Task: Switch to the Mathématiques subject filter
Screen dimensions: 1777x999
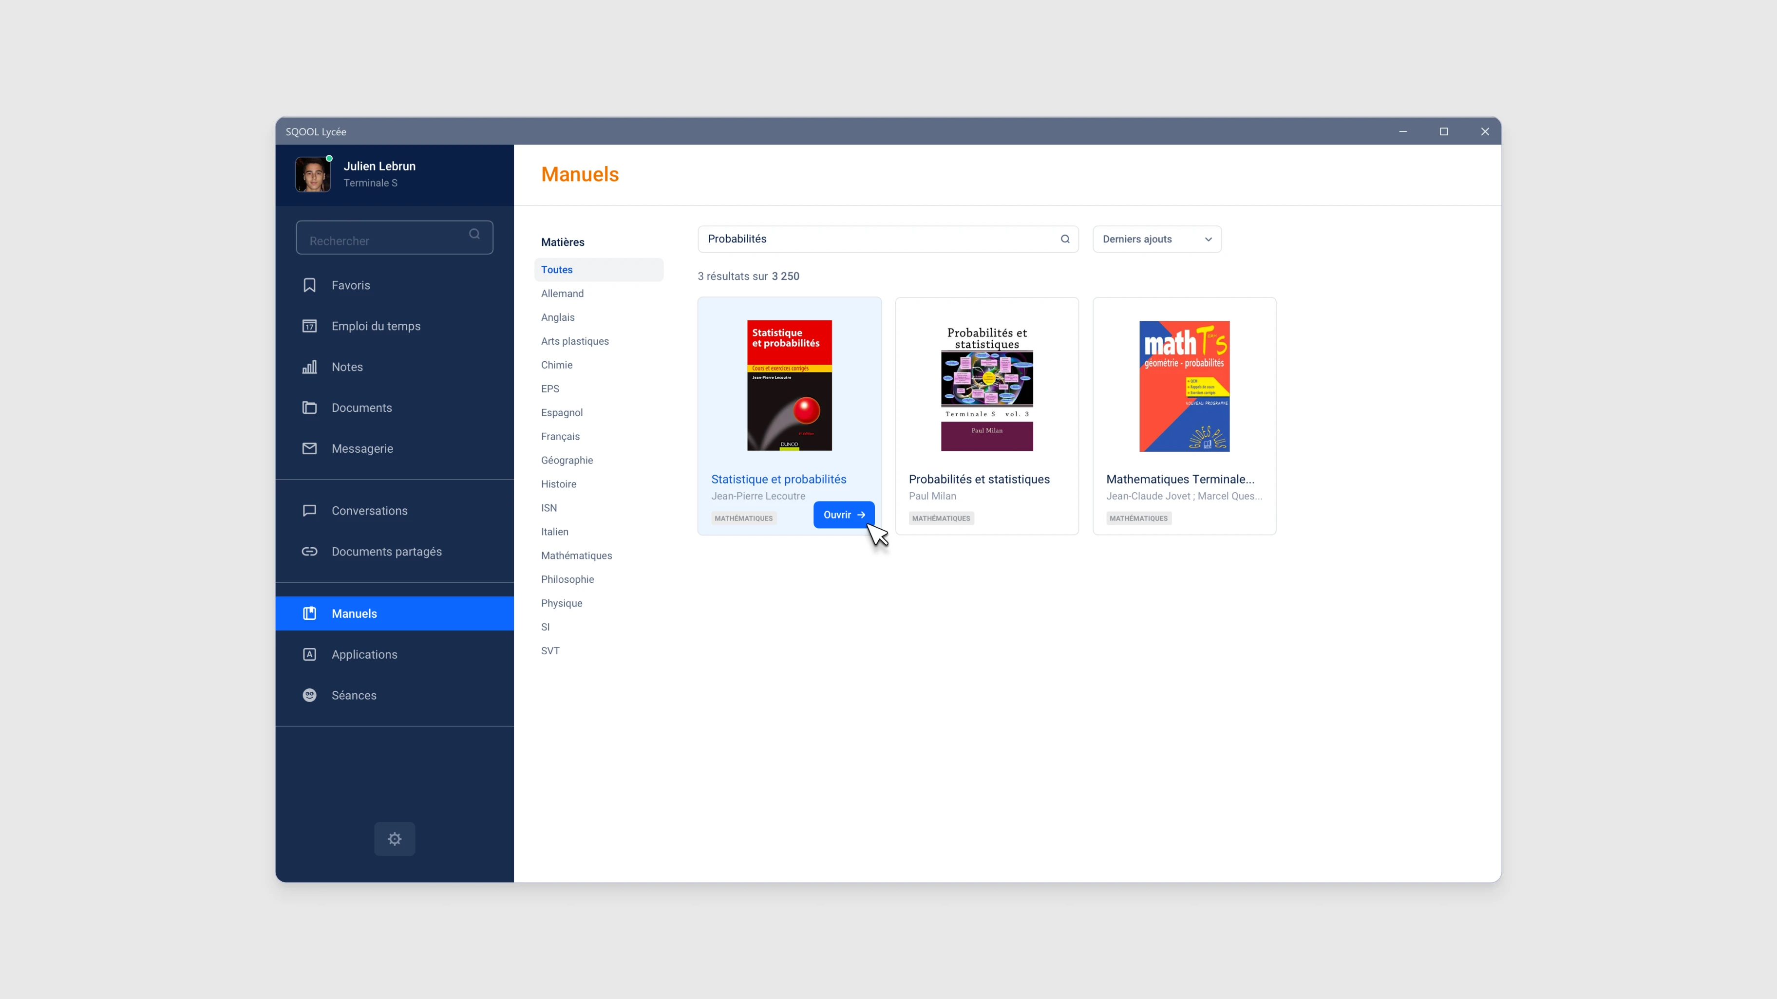Action: click(x=576, y=555)
